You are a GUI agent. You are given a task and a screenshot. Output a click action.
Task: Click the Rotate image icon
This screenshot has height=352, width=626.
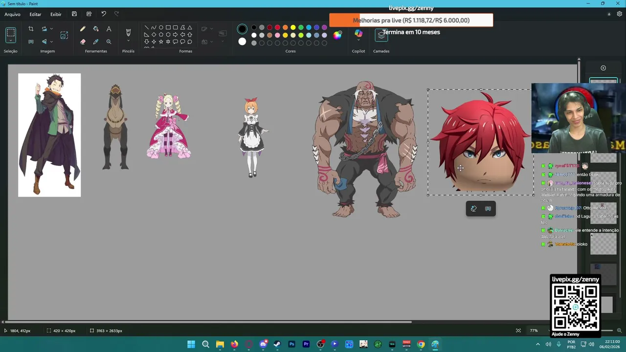[44, 29]
